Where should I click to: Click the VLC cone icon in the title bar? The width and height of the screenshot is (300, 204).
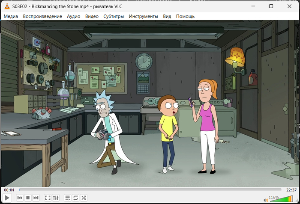pyautogui.click(x=6, y=6)
